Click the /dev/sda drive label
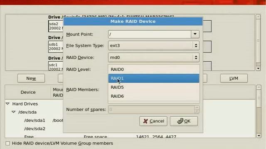This screenshot has height=149, width=266. tap(27, 112)
